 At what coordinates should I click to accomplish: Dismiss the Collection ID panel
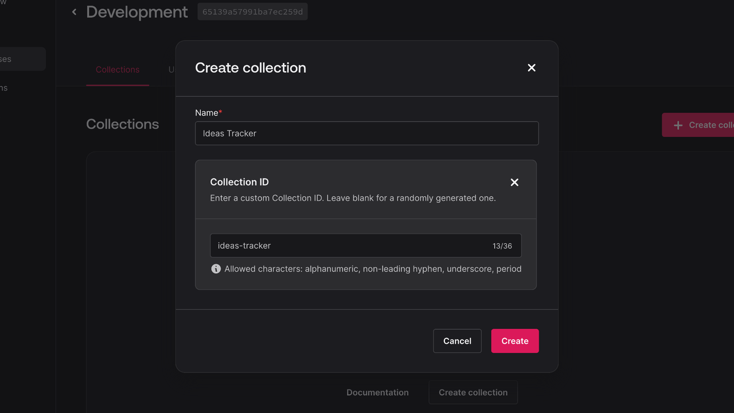click(514, 182)
